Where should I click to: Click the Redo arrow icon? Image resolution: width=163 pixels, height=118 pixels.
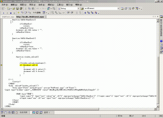[x=43, y=9]
